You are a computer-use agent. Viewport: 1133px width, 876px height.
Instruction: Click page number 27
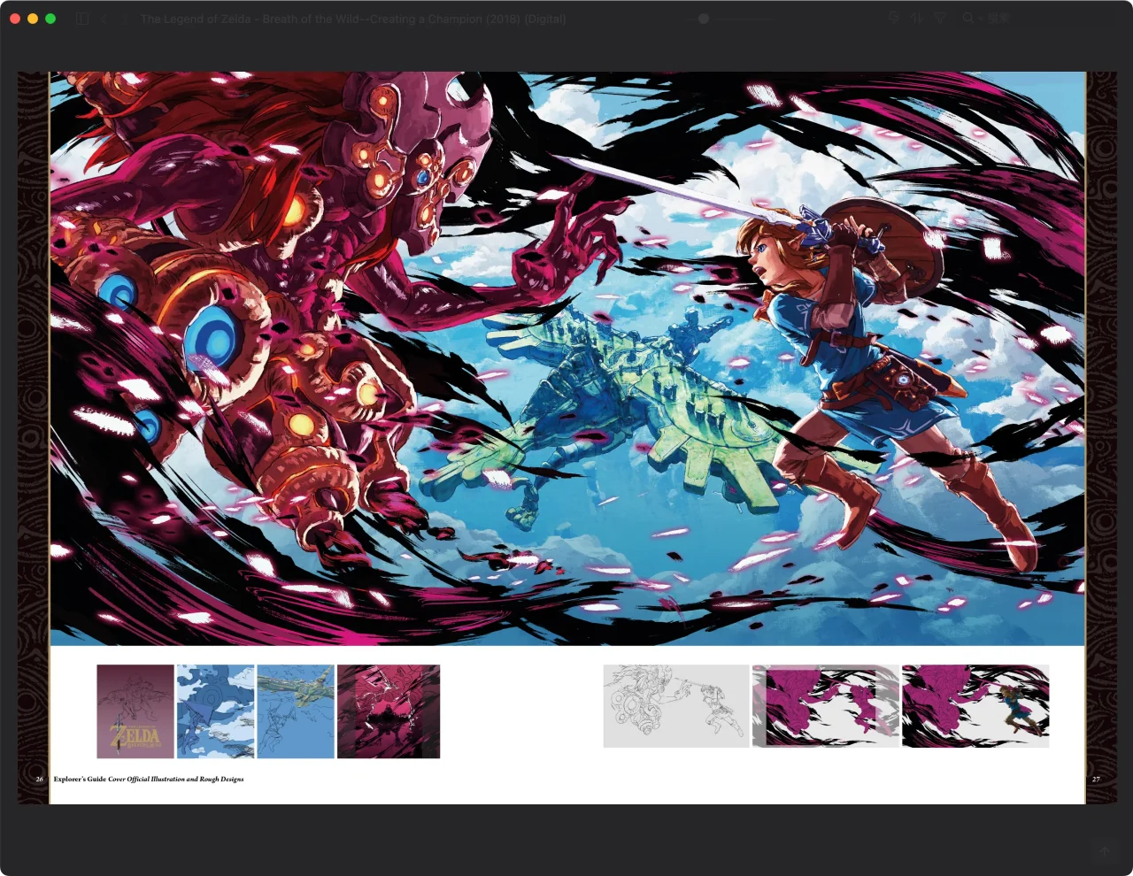click(1096, 780)
